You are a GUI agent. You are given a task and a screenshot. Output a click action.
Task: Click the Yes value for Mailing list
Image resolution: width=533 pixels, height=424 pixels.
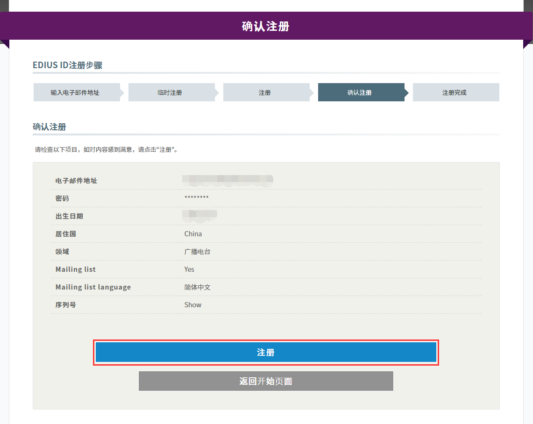[x=189, y=269]
